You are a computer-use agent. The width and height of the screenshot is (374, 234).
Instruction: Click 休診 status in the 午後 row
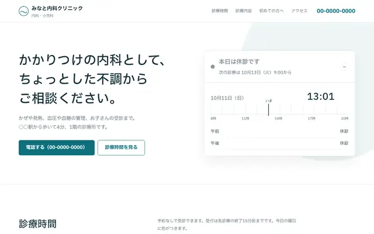344,143
